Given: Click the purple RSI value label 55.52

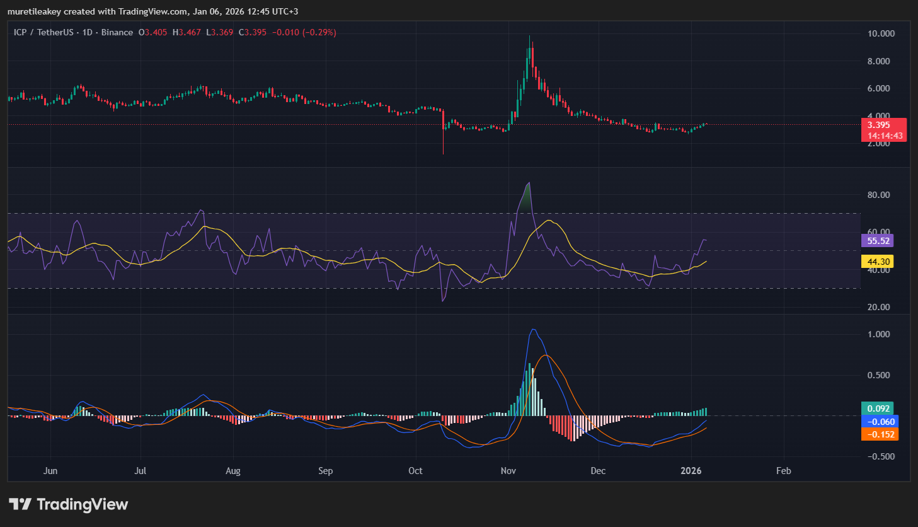Looking at the screenshot, I should (878, 241).
